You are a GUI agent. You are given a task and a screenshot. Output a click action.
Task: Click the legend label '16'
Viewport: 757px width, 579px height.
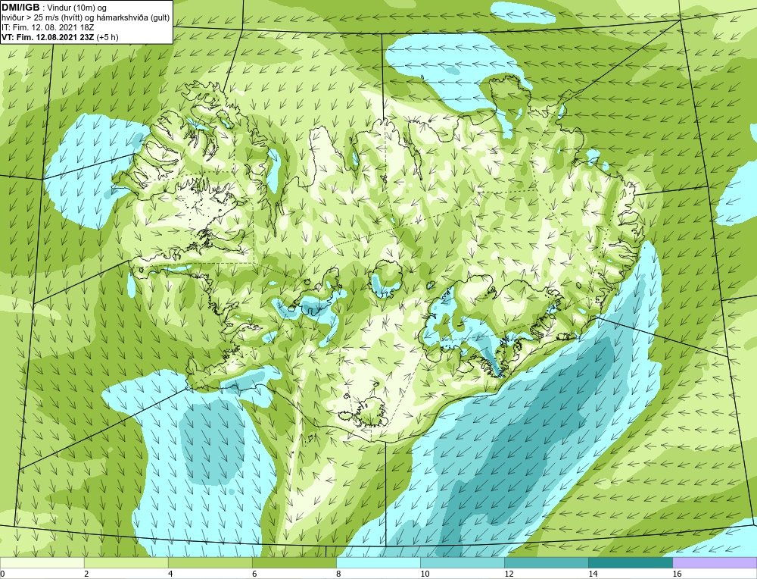[677, 574]
